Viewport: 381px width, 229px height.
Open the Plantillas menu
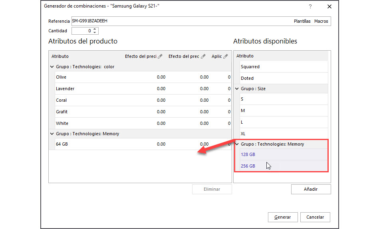[x=302, y=21]
